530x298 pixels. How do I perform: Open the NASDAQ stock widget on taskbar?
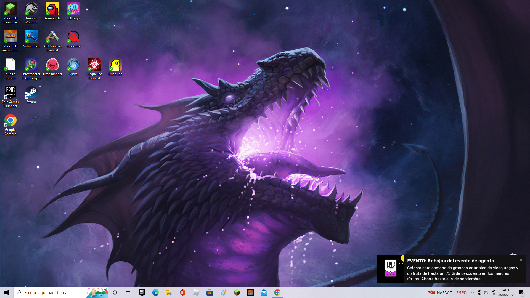(x=447, y=292)
